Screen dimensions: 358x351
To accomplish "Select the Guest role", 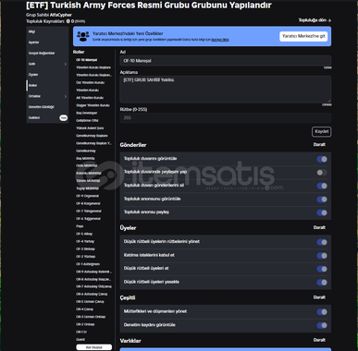I will (x=80, y=340).
